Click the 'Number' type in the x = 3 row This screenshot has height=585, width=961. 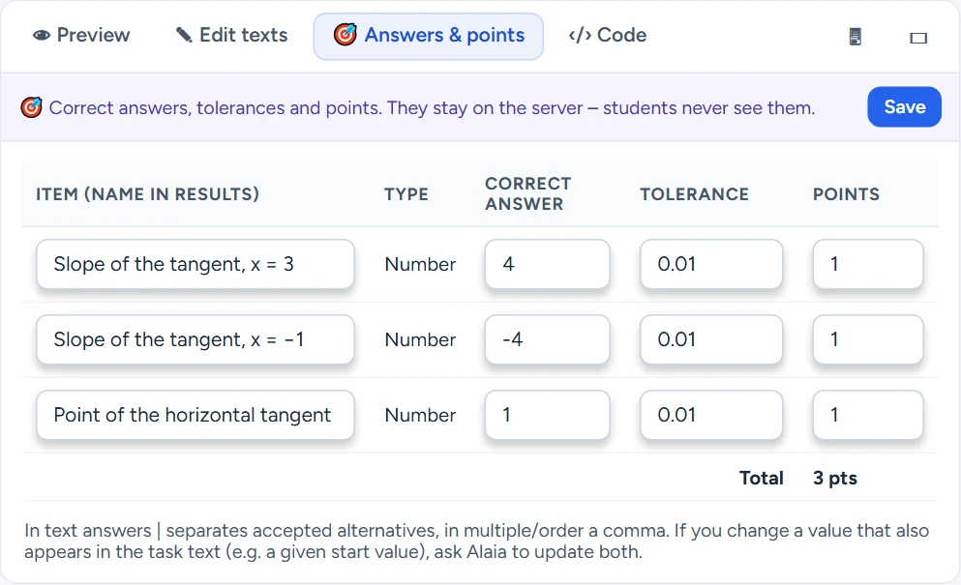coord(420,264)
